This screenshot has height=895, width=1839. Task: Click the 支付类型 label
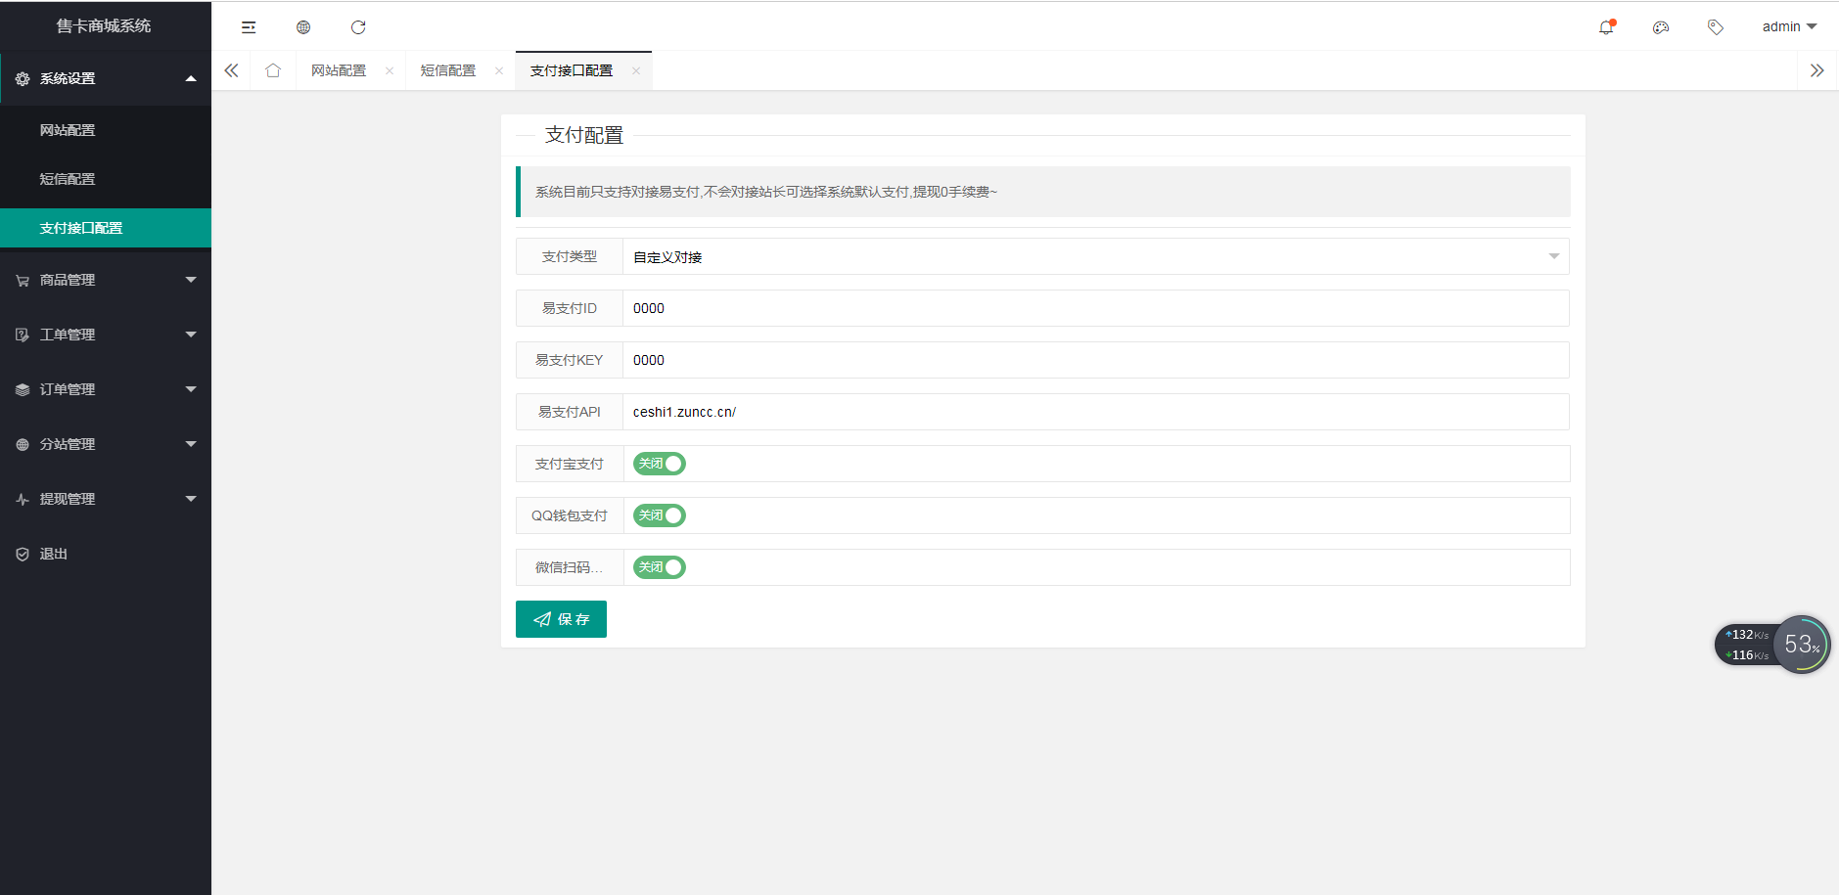[x=570, y=256]
